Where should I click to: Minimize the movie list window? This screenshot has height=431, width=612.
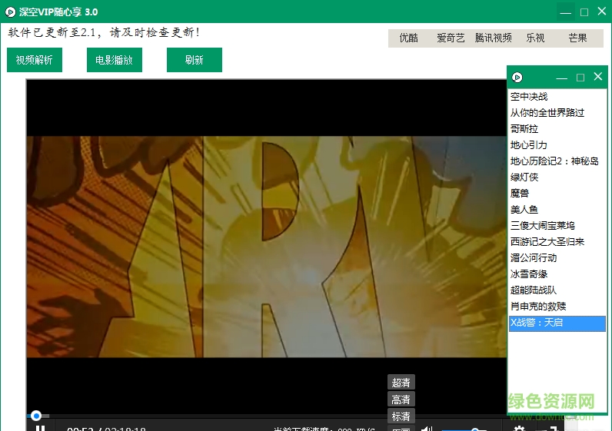pos(562,78)
